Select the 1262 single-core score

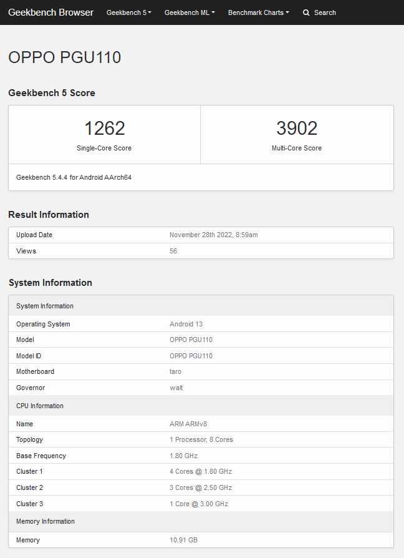pos(105,128)
